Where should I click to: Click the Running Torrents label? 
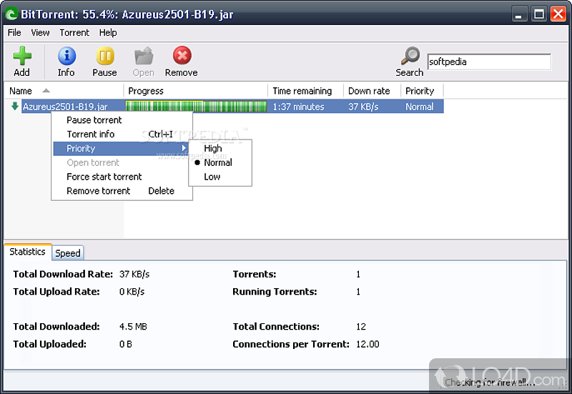click(x=275, y=292)
